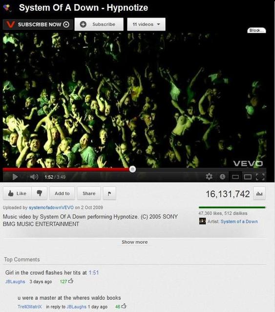Screen dimensions: 275x312
Task: Open the systemofadownVEVO uploader link
Action: coord(51,208)
